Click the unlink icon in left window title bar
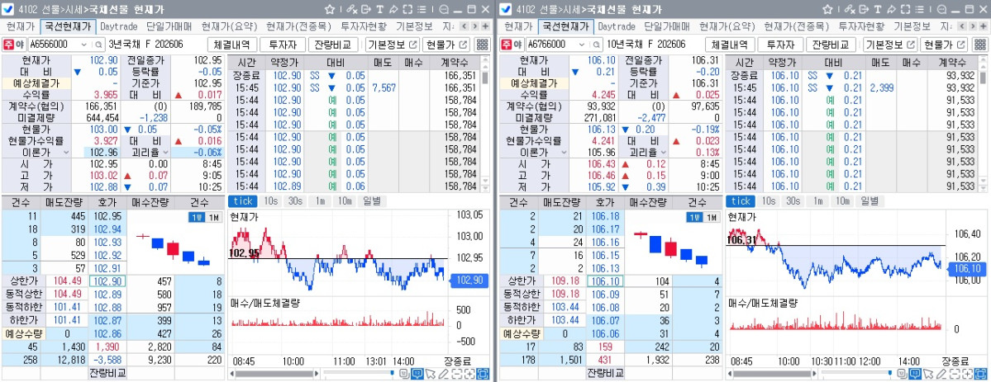 (352, 9)
